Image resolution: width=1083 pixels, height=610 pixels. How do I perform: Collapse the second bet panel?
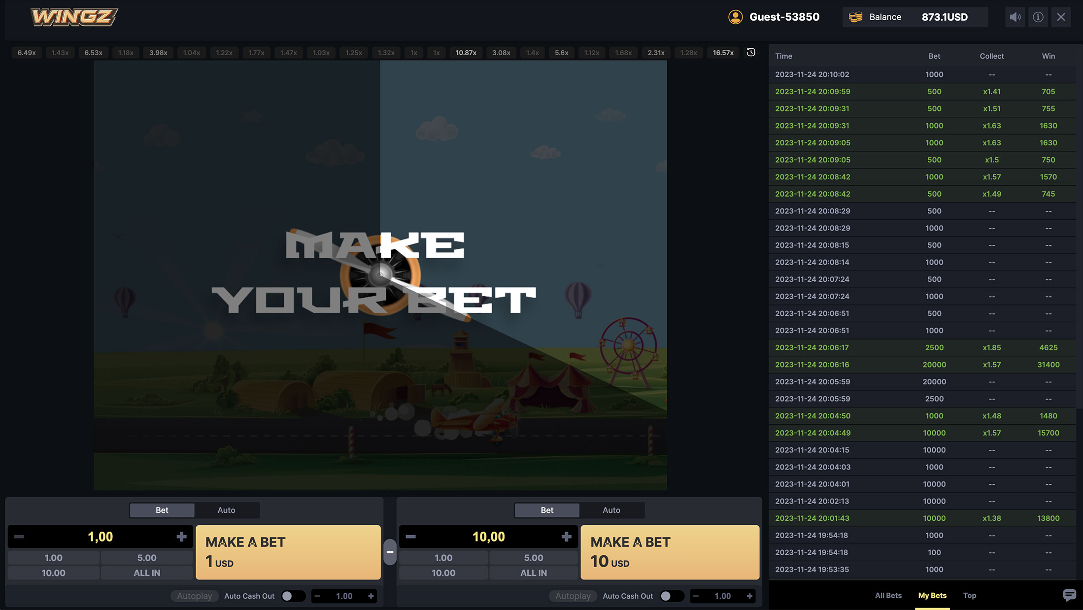click(x=390, y=552)
